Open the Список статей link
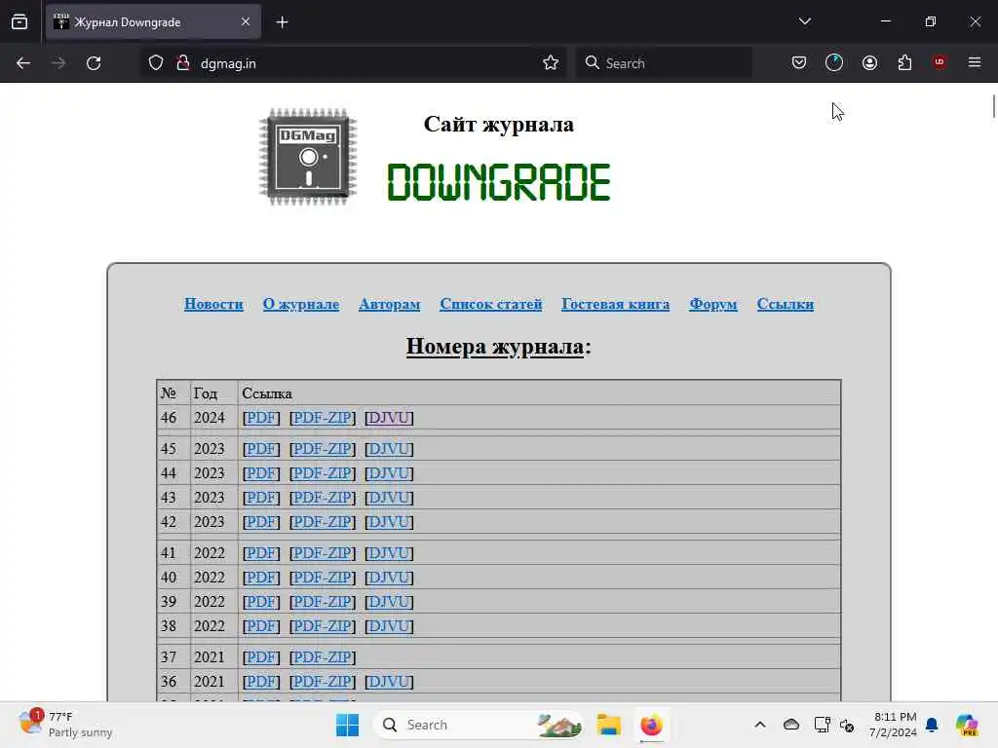This screenshot has height=748, width=998. click(491, 304)
